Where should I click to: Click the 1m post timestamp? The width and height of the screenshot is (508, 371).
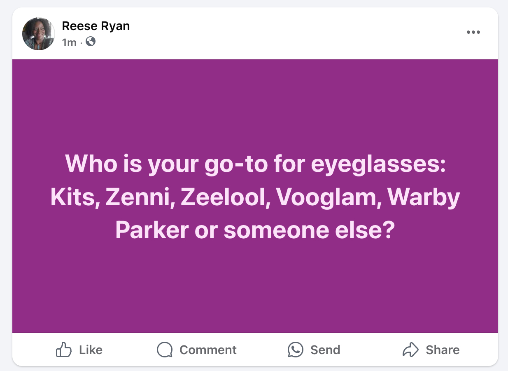click(69, 42)
